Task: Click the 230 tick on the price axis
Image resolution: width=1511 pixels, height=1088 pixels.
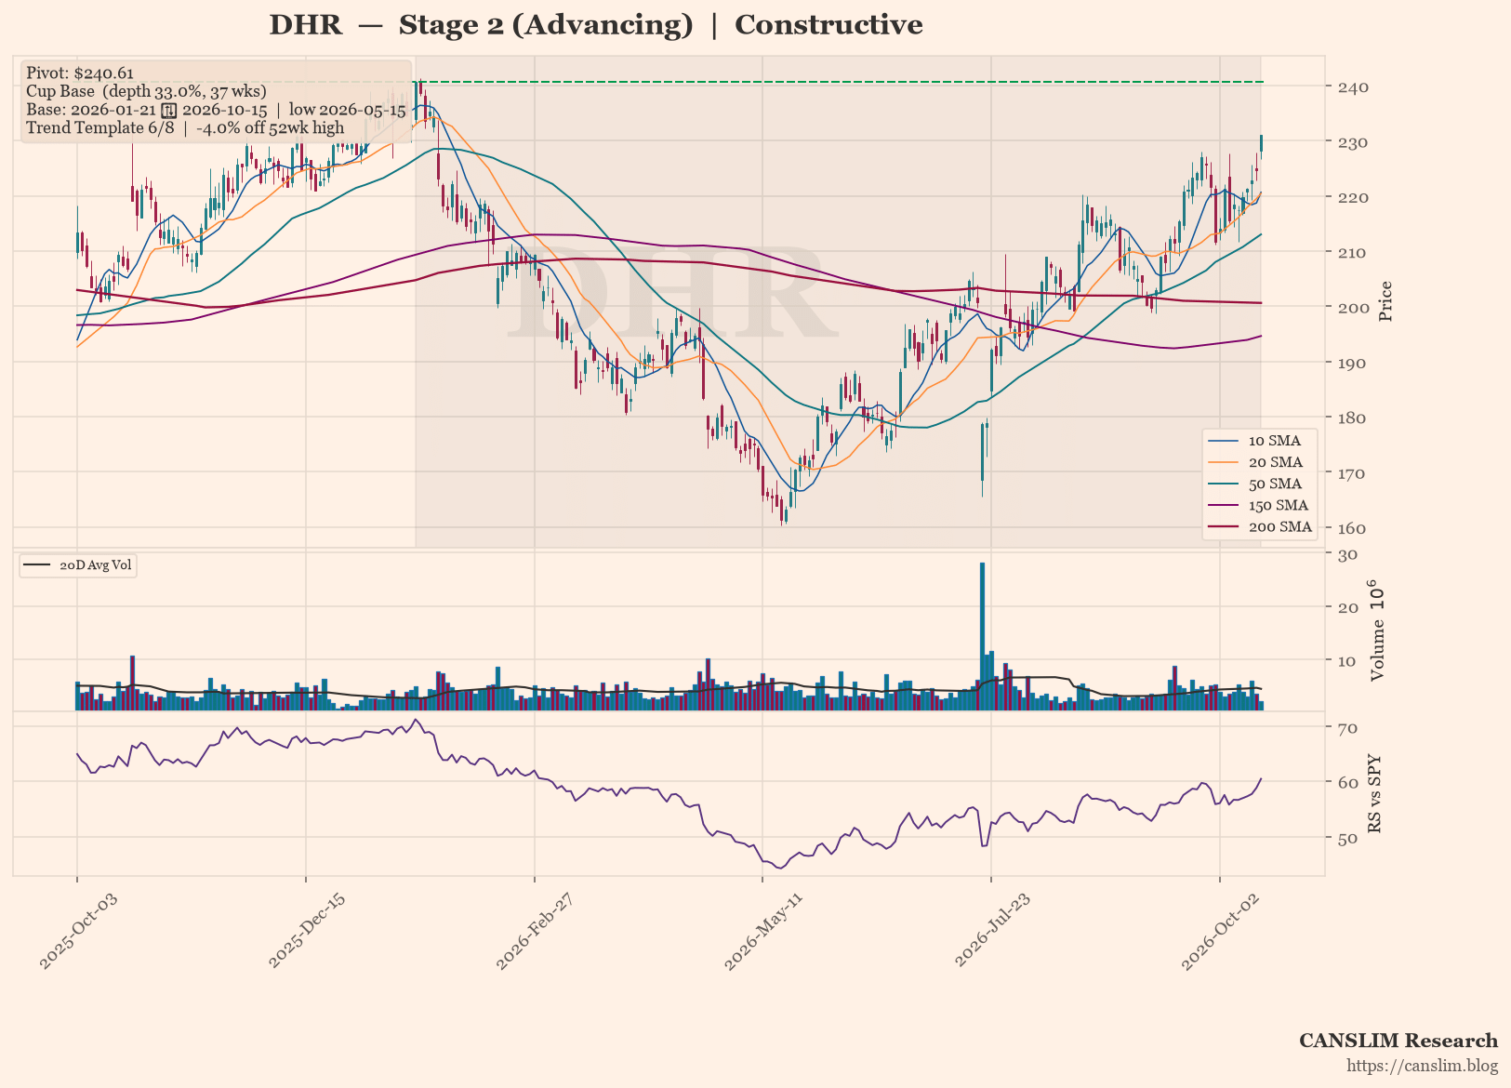Action: click(1352, 142)
